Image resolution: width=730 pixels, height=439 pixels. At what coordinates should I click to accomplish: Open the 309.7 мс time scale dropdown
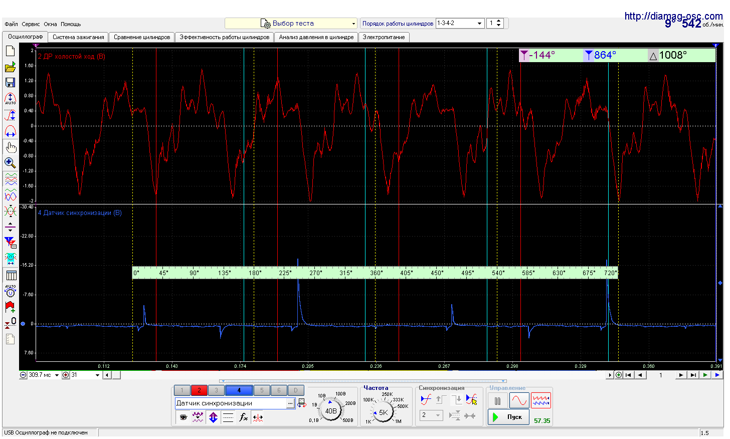[x=57, y=375]
